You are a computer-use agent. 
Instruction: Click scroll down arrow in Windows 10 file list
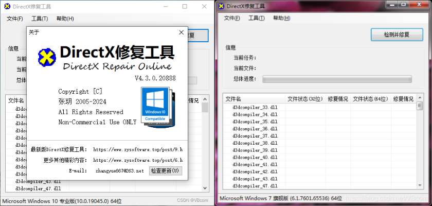pos(205,188)
